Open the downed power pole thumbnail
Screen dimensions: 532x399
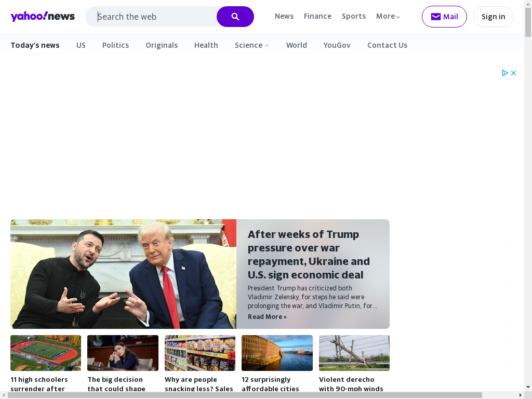[x=354, y=353]
